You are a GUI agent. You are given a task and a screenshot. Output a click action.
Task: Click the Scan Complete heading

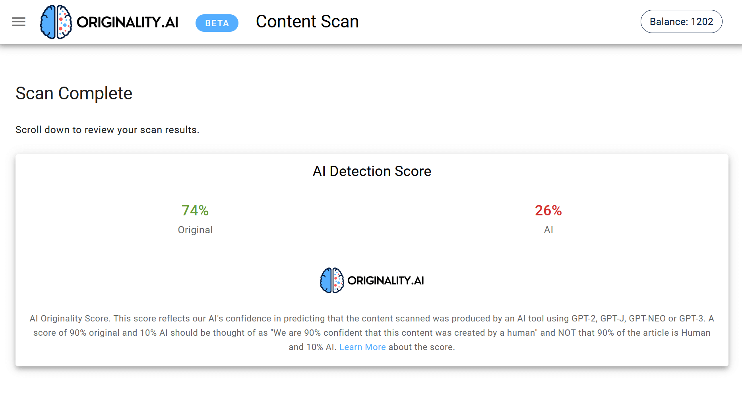(74, 93)
